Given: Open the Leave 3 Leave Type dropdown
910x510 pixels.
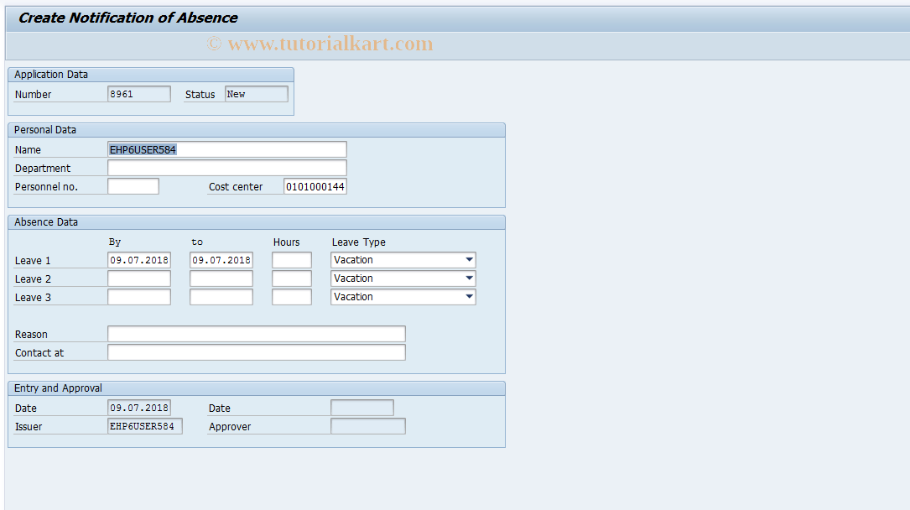Looking at the screenshot, I should 468,296.
